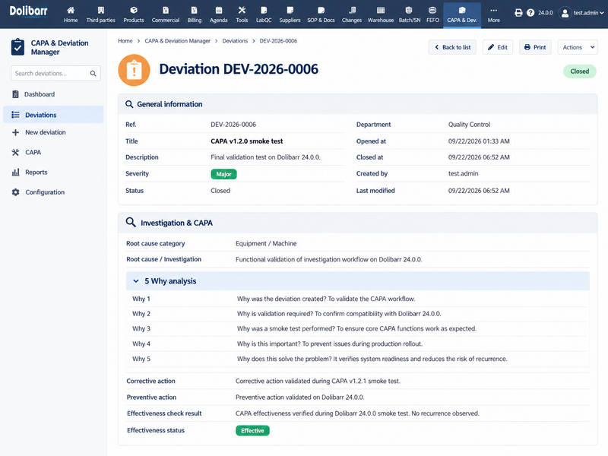
Task: Open test.admin user menu
Action: [581, 13]
